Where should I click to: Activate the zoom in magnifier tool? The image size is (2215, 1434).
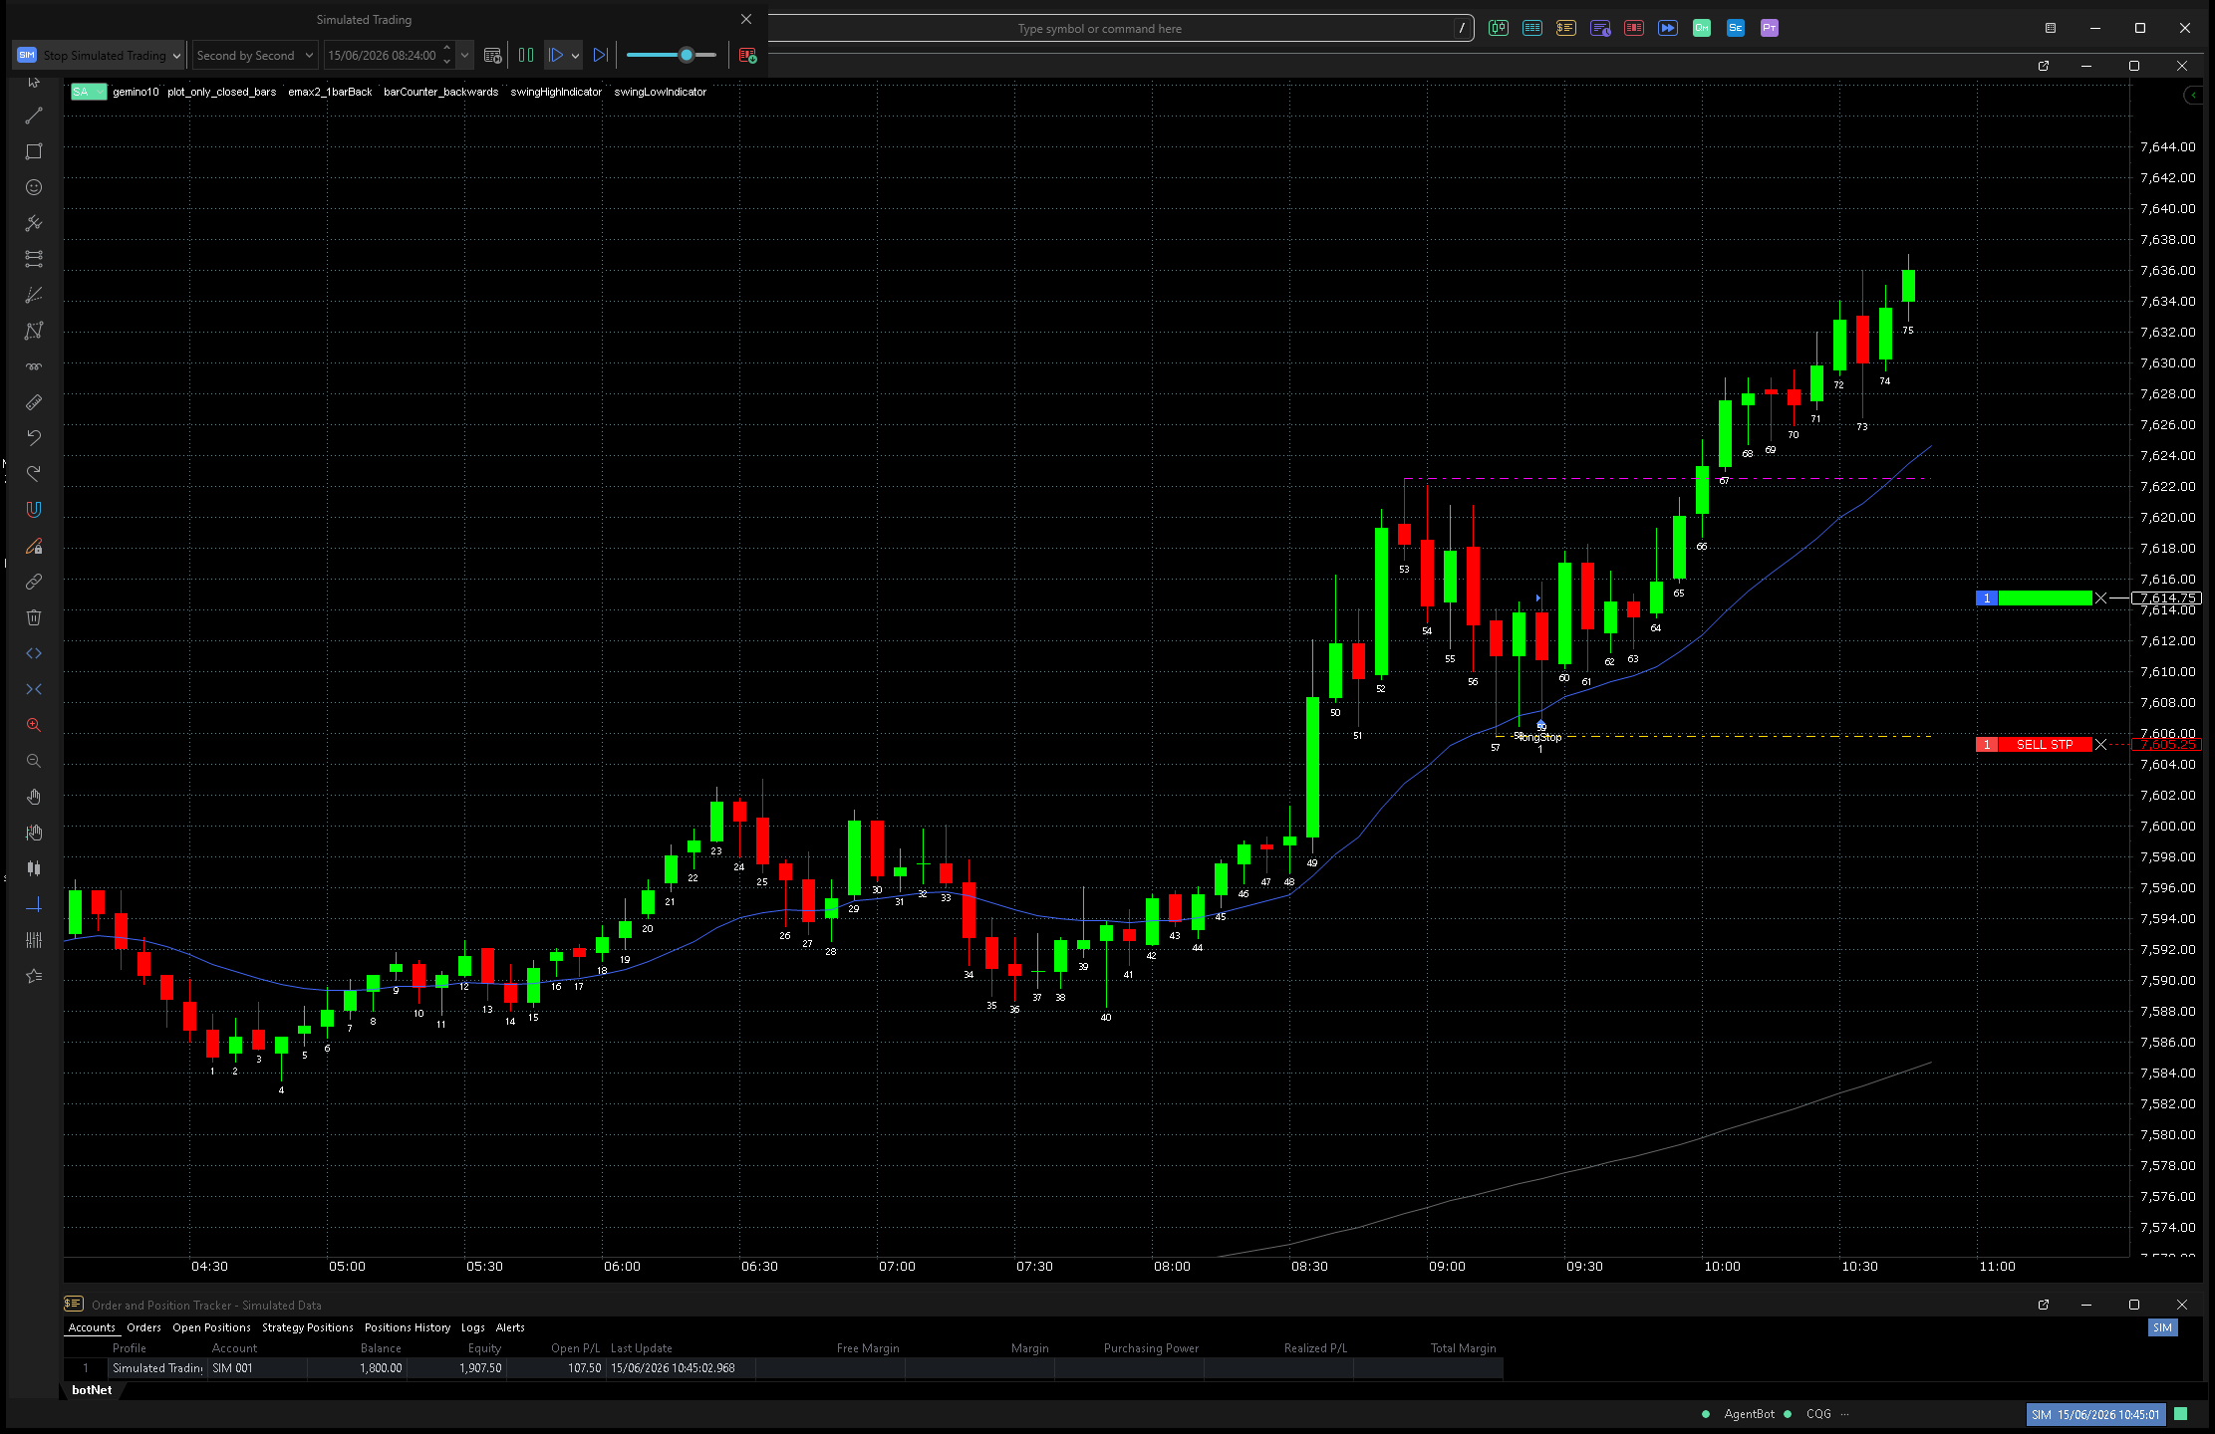tap(34, 725)
